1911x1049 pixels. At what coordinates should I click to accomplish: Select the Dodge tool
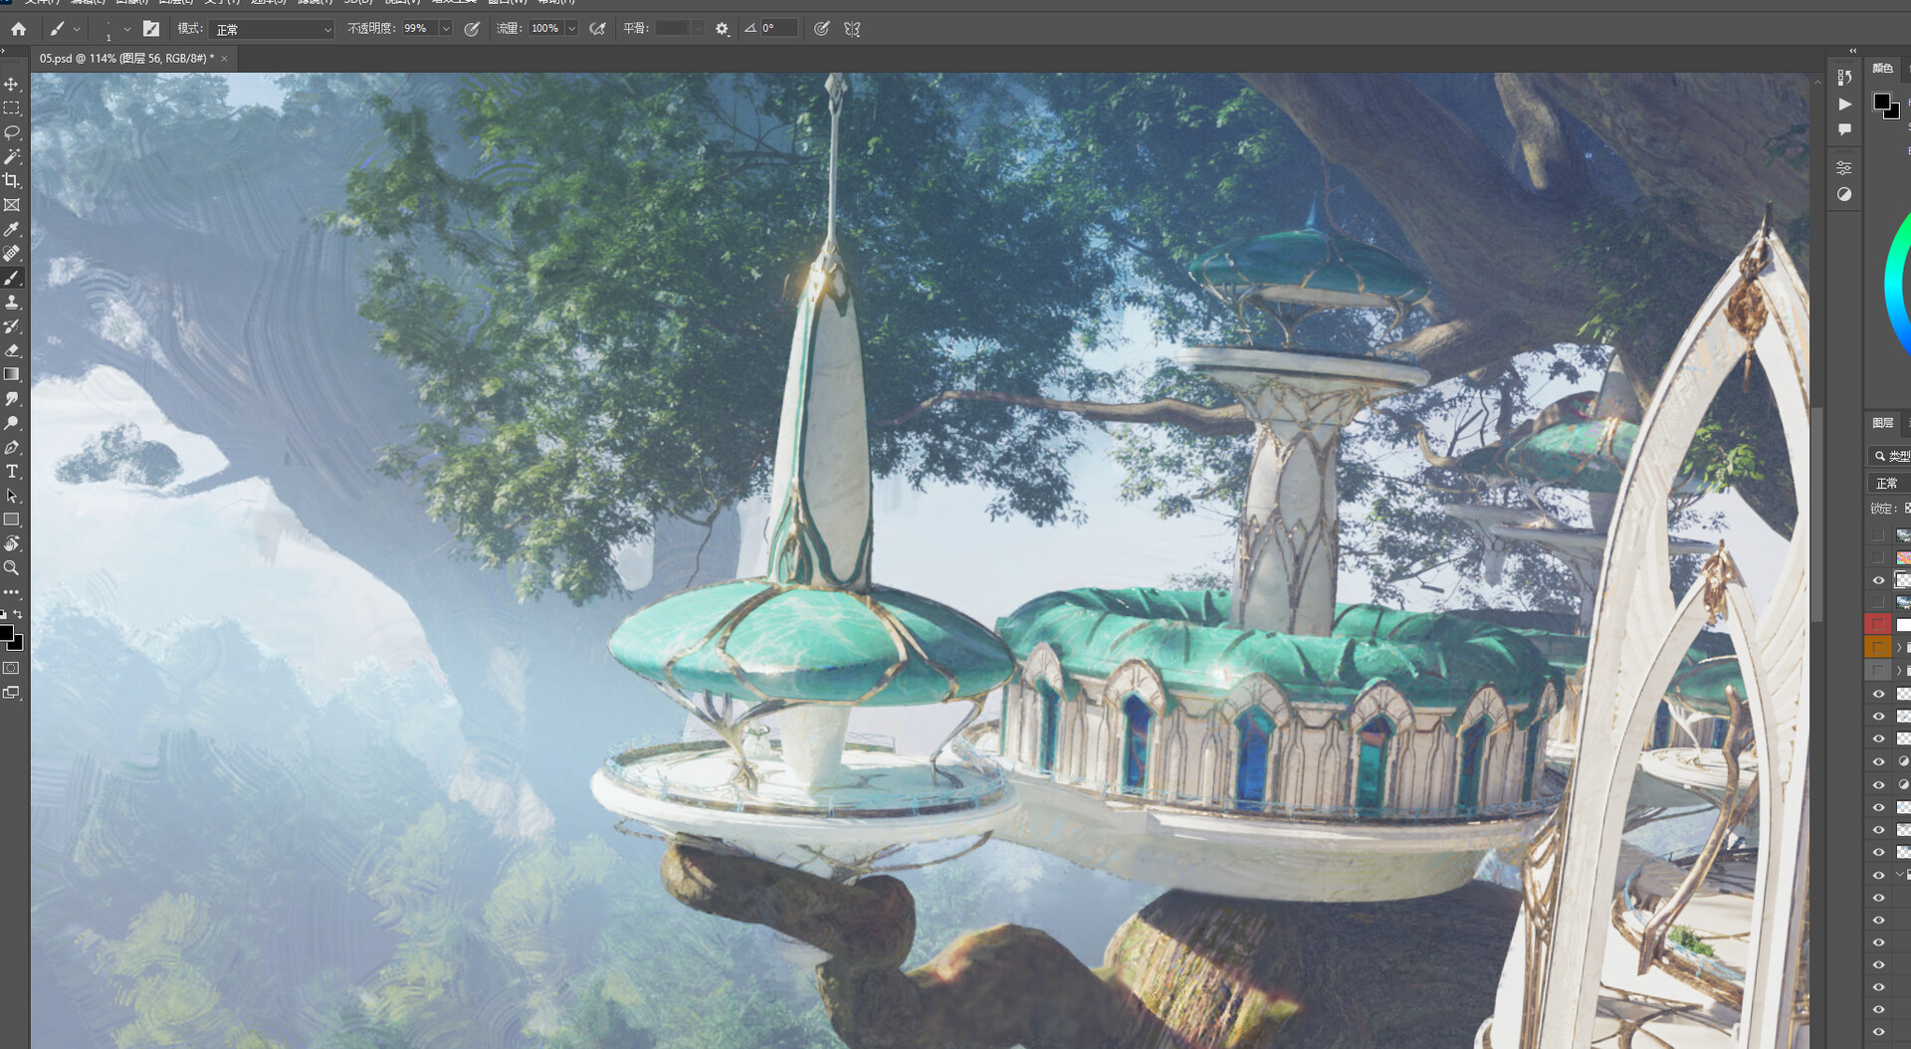pos(12,423)
